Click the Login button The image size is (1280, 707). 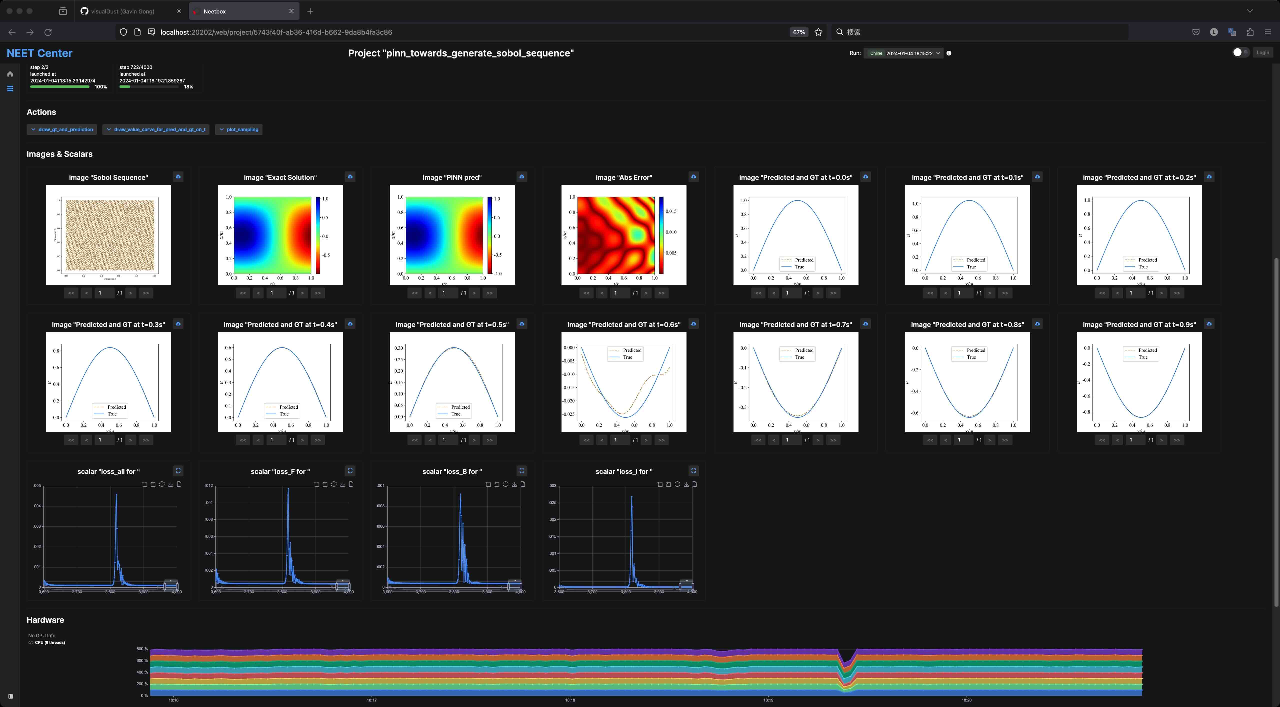click(1262, 52)
